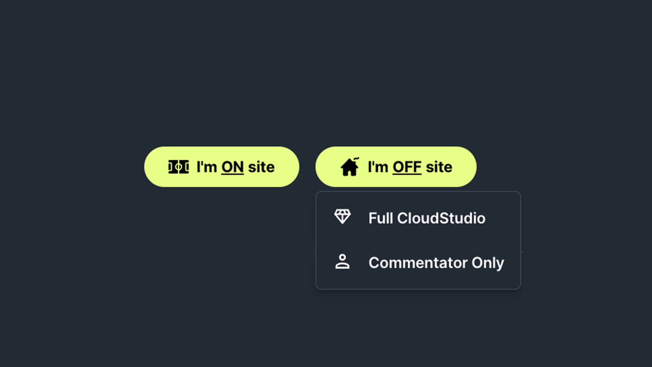
Task: Click "I'm" text on the ON site button
Action: (207, 167)
